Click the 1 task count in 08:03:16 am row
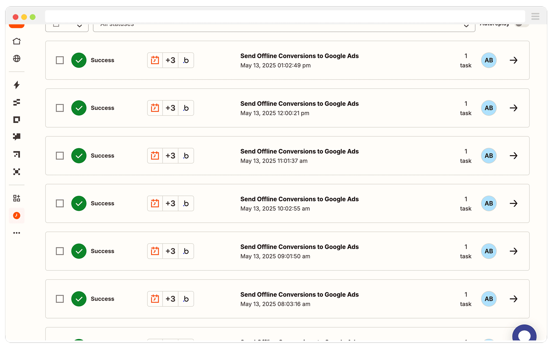Image resolution: width=552 pixels, height=348 pixels. [x=466, y=299]
